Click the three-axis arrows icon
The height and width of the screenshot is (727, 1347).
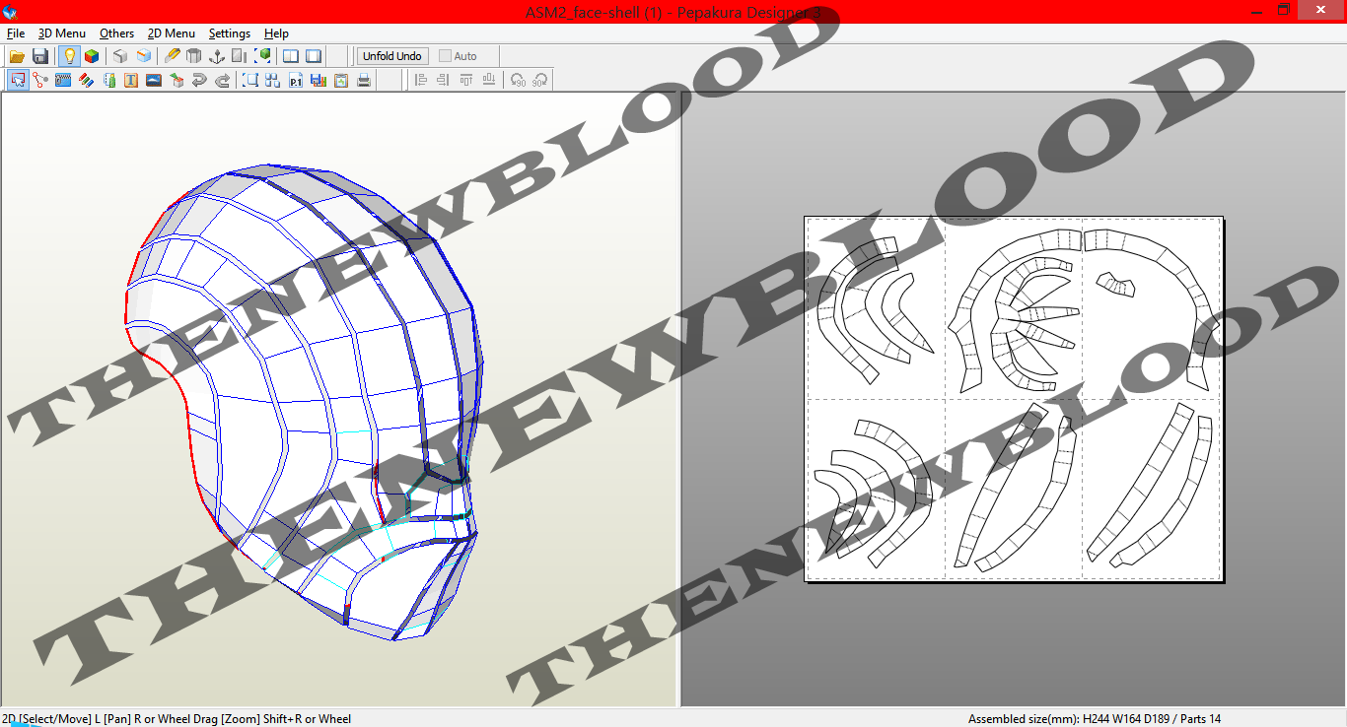(217, 56)
